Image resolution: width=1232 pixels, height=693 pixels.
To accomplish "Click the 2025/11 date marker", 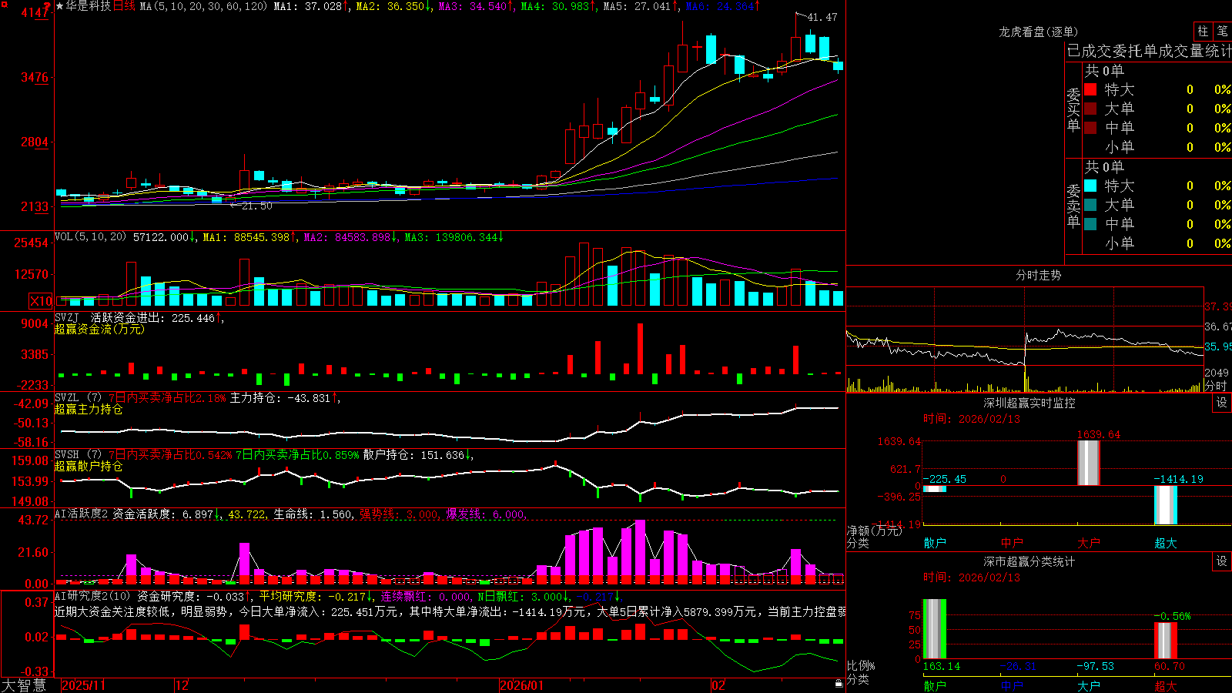I will [x=84, y=685].
